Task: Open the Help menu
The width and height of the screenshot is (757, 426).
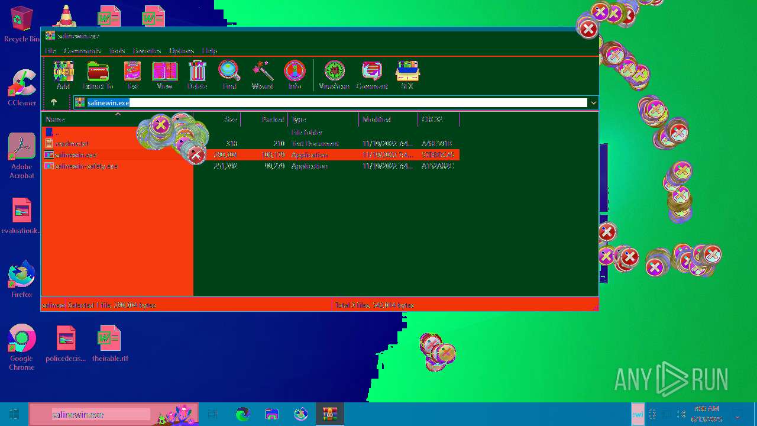Action: (209, 51)
